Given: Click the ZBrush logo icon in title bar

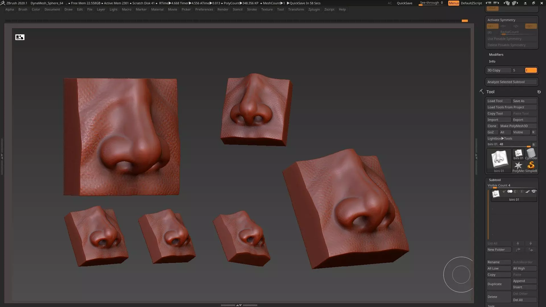Looking at the screenshot, I should point(3,3).
